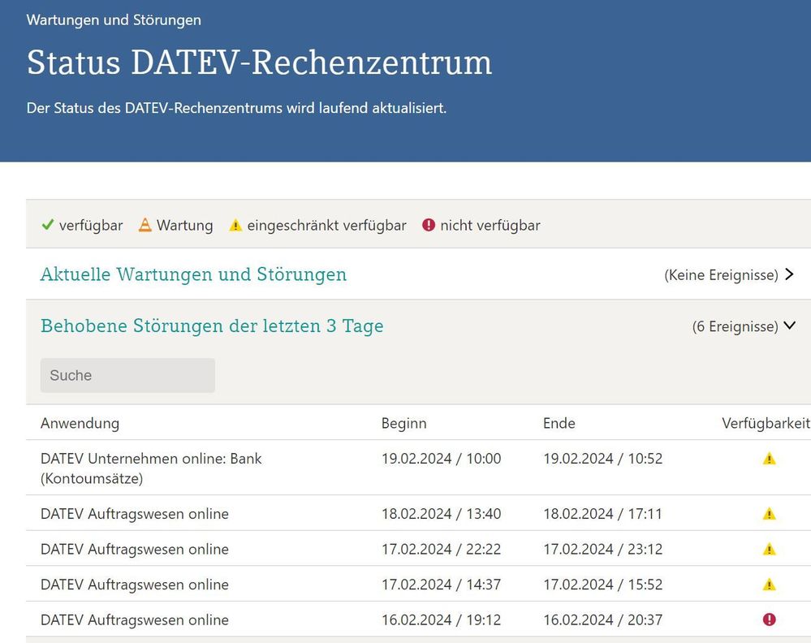Click warning icon for 17.02.2024 / 14:37 row
Viewport: 811px width, 643px height.
coord(769,585)
